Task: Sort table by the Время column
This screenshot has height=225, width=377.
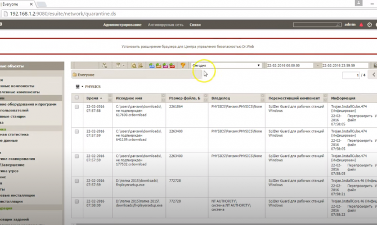Action: tap(92, 98)
